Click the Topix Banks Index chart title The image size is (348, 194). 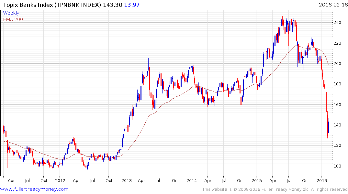52,5
